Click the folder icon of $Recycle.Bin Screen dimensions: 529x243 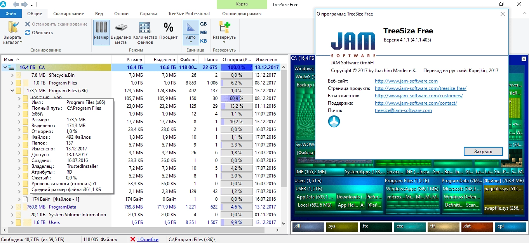coord(18,75)
